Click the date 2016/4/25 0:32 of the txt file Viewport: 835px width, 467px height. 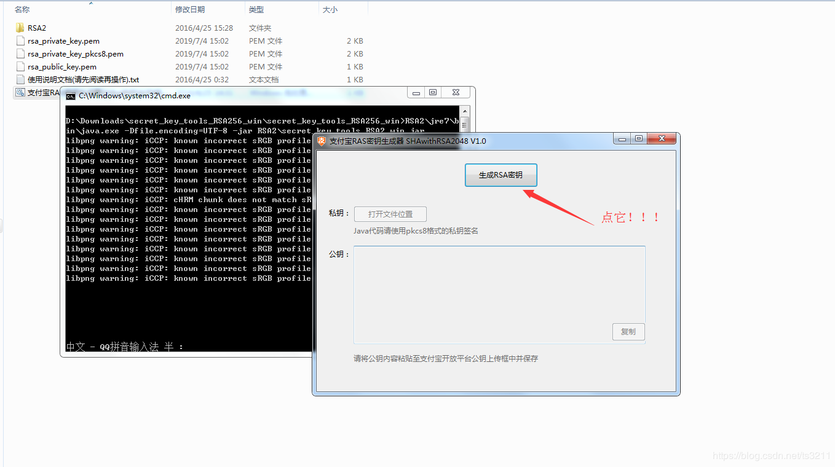coord(202,79)
